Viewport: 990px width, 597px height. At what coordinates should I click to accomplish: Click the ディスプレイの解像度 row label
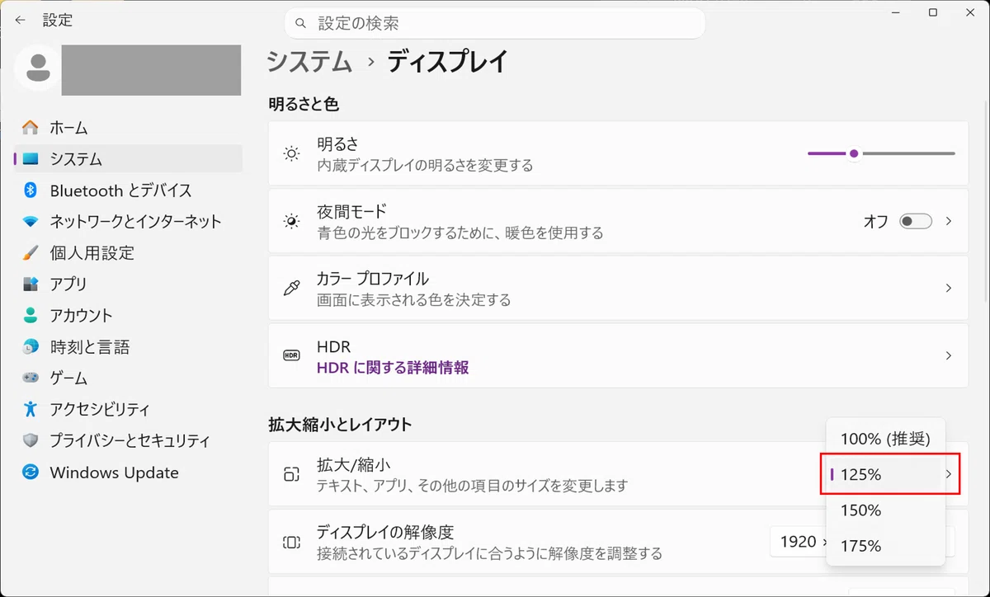(x=385, y=532)
